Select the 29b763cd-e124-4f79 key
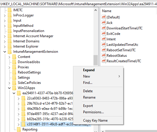The height and width of the screenshot is (132, 157). point(50,103)
